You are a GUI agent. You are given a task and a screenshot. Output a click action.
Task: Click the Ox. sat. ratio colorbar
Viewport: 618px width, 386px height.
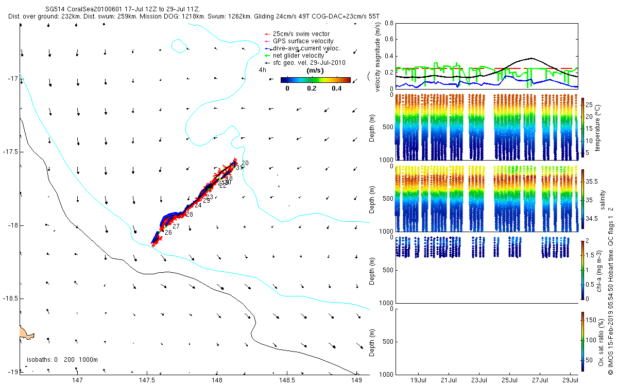(x=582, y=341)
